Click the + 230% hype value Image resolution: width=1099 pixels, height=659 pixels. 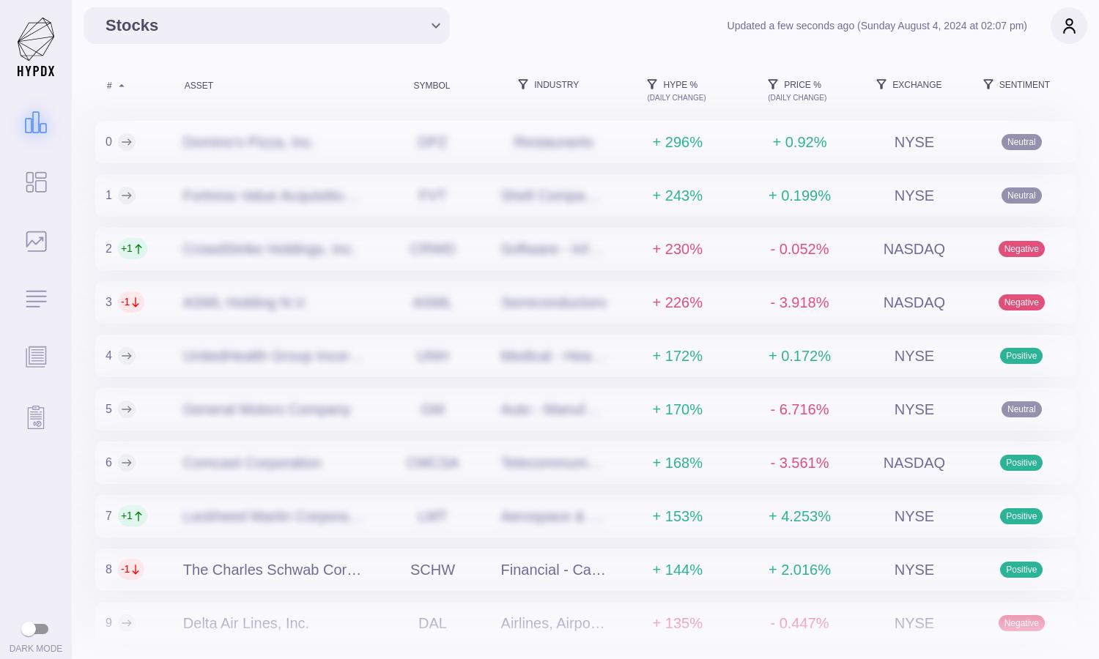(x=678, y=249)
